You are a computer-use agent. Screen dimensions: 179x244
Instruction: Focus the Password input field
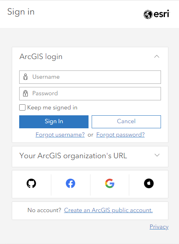pos(90,94)
